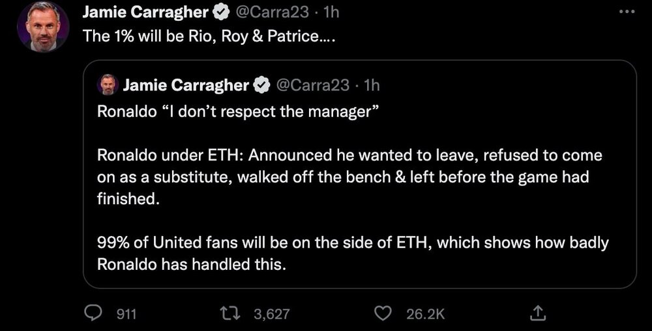This screenshot has height=331, width=652.
Task: Click the 3,627 retweets count
Action: point(271,314)
